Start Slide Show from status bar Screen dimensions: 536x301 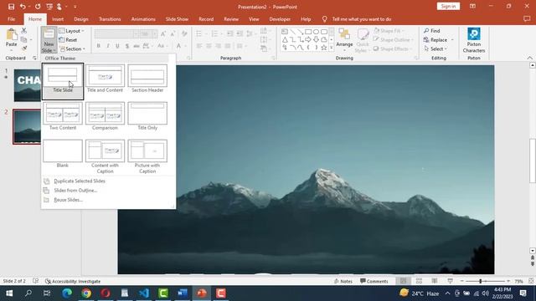click(451, 281)
